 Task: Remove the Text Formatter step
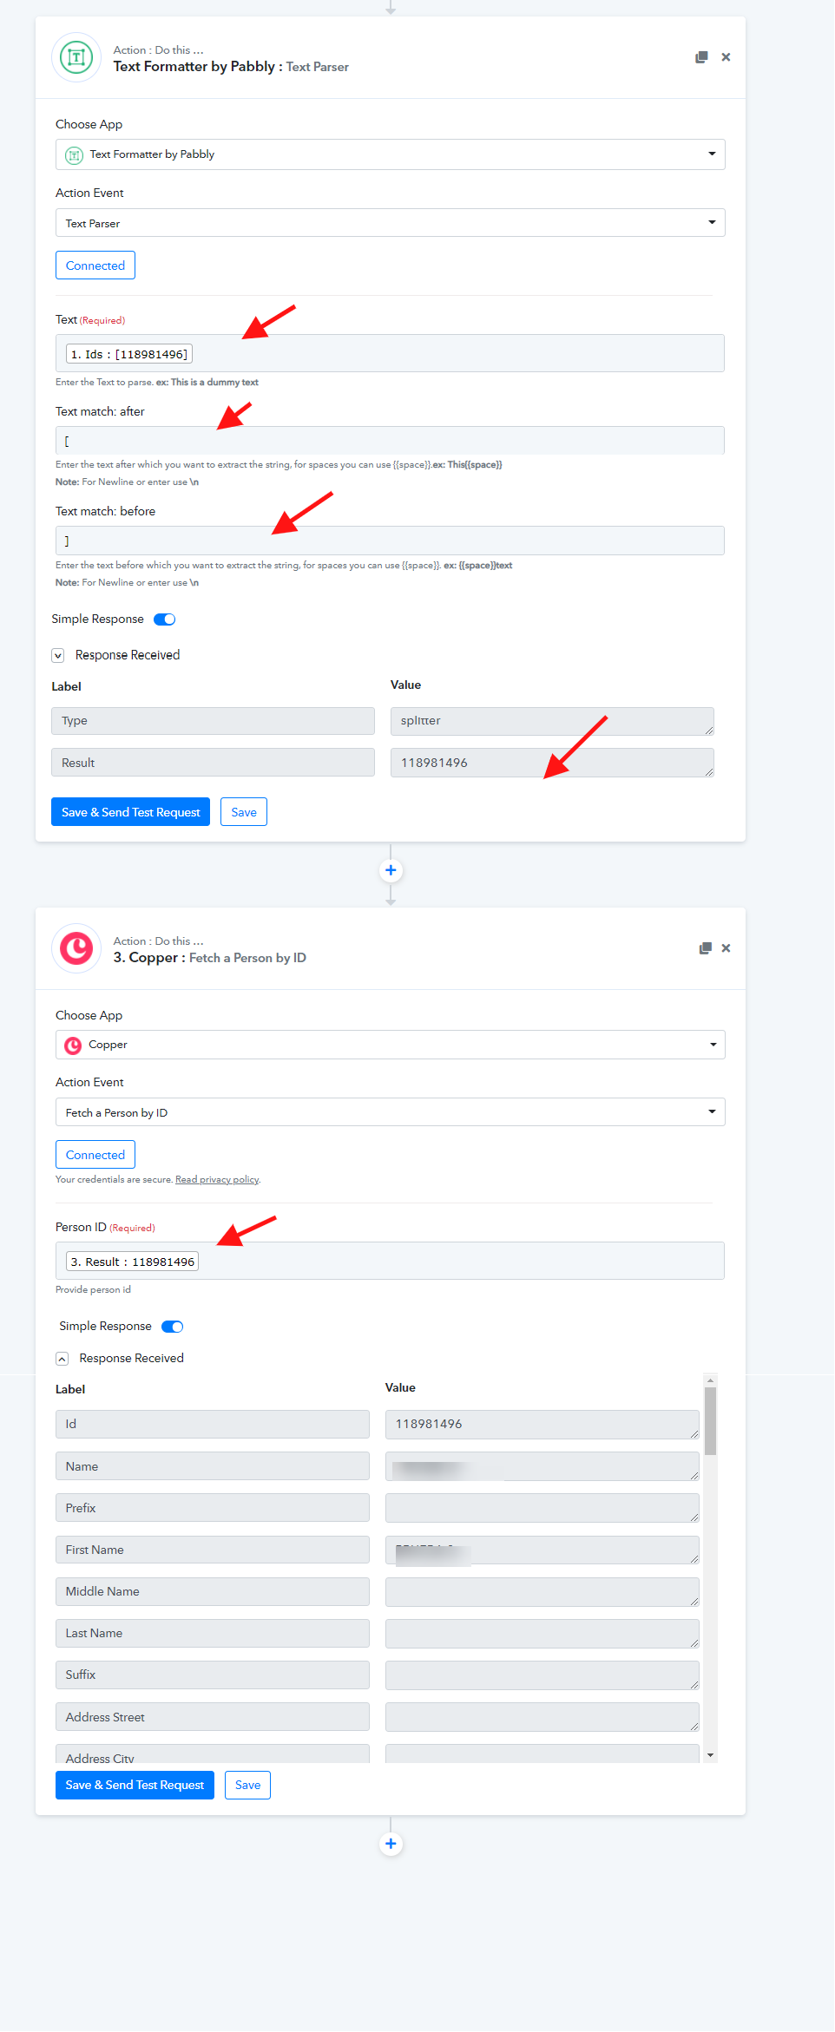coord(726,57)
